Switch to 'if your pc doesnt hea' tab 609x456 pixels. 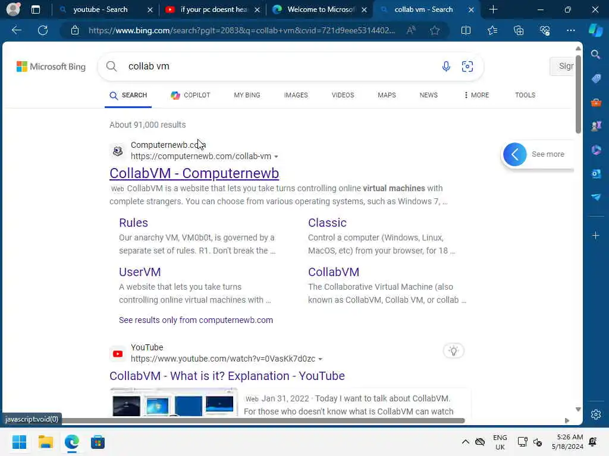(214, 9)
